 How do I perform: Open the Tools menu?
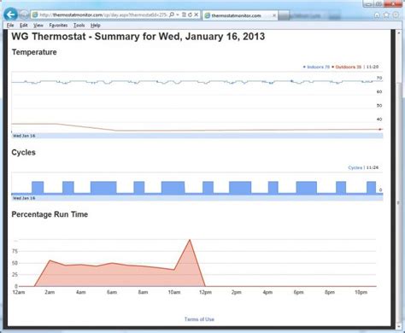click(x=79, y=26)
